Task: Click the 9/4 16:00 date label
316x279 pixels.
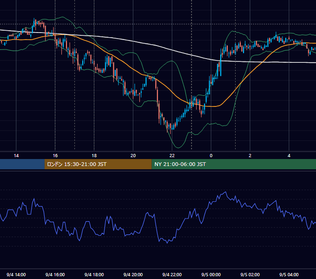Action: tap(55, 274)
